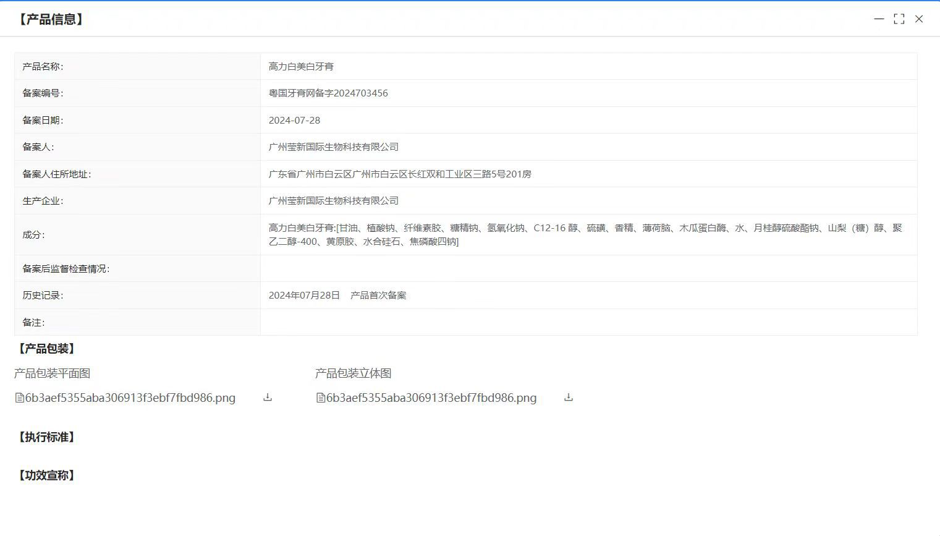Select the filing date 2024-07-28
This screenshot has height=536, width=940.
294,121
